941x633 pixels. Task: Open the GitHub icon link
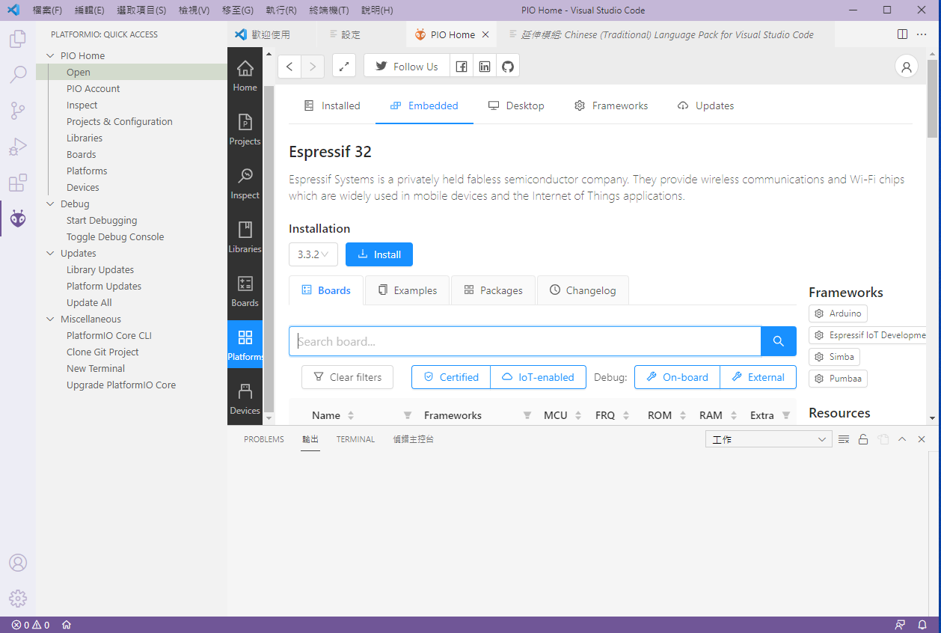[508, 66]
